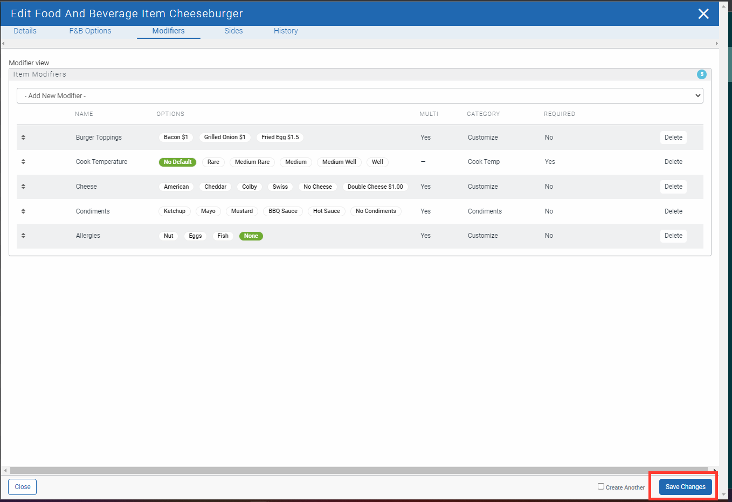The width and height of the screenshot is (732, 502).
Task: Select the Medium Rare option chip
Action: tap(252, 162)
